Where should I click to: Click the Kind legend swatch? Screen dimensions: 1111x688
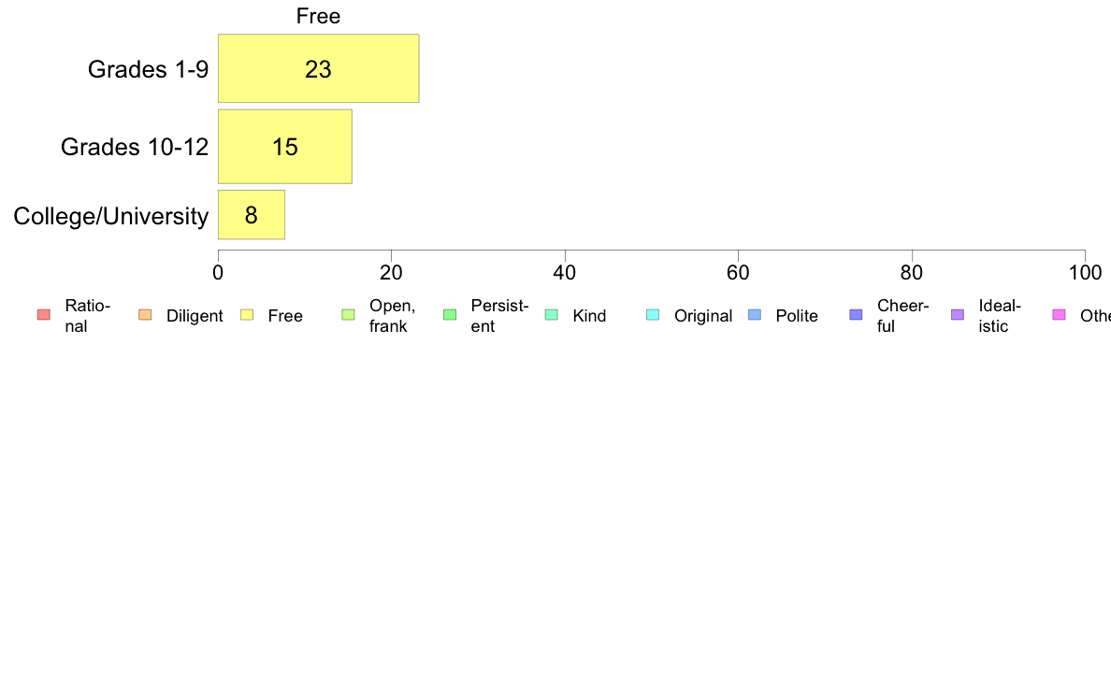pos(551,315)
